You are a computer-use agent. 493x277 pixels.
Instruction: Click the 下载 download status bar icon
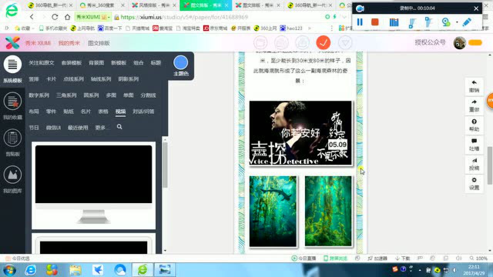click(402, 258)
